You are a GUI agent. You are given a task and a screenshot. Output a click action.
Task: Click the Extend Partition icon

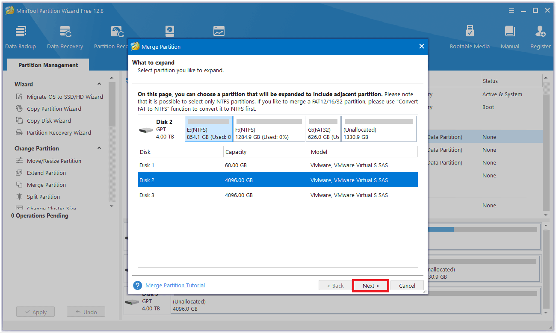point(19,173)
